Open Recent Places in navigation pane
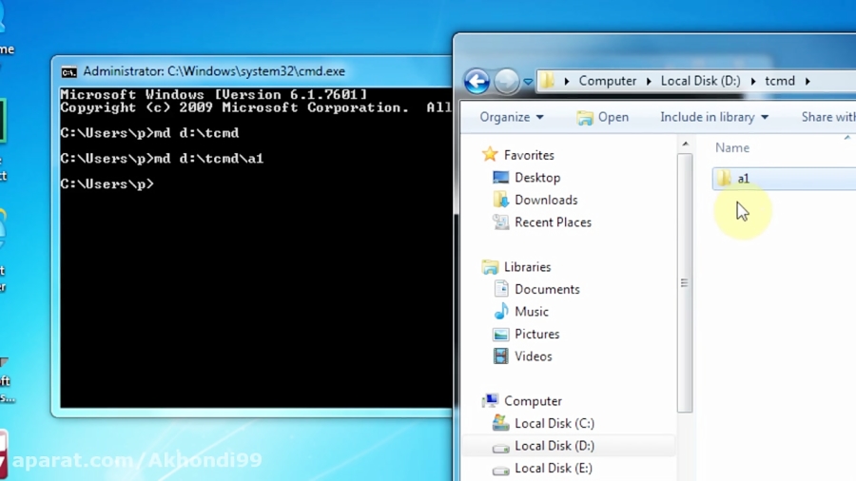This screenshot has height=481, width=856. point(553,222)
